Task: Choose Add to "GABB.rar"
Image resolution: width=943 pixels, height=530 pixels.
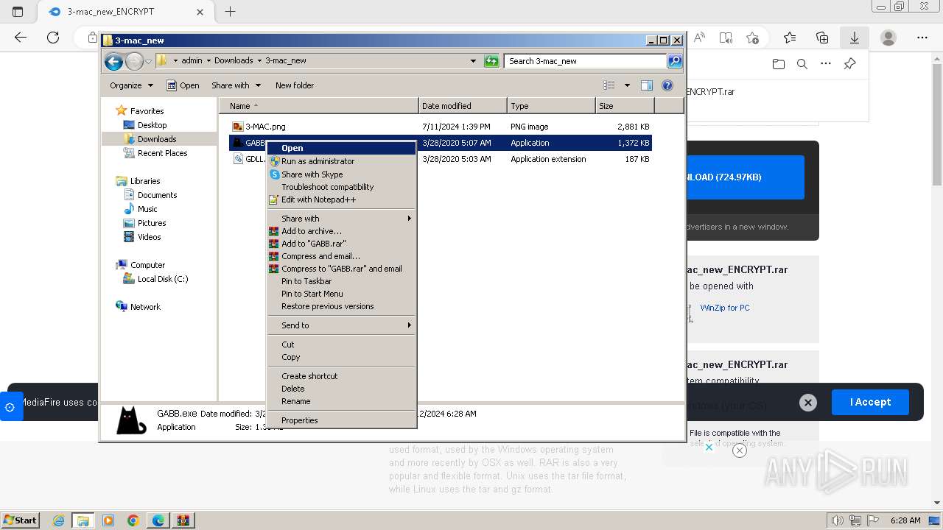Action: 342,244
